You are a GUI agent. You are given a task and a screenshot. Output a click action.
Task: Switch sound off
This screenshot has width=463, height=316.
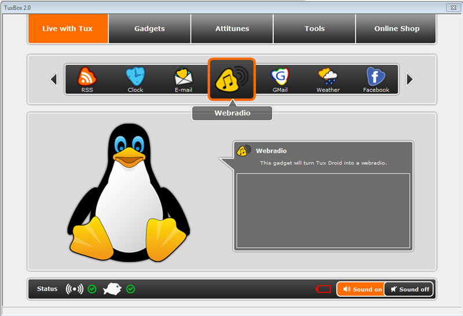pos(409,289)
